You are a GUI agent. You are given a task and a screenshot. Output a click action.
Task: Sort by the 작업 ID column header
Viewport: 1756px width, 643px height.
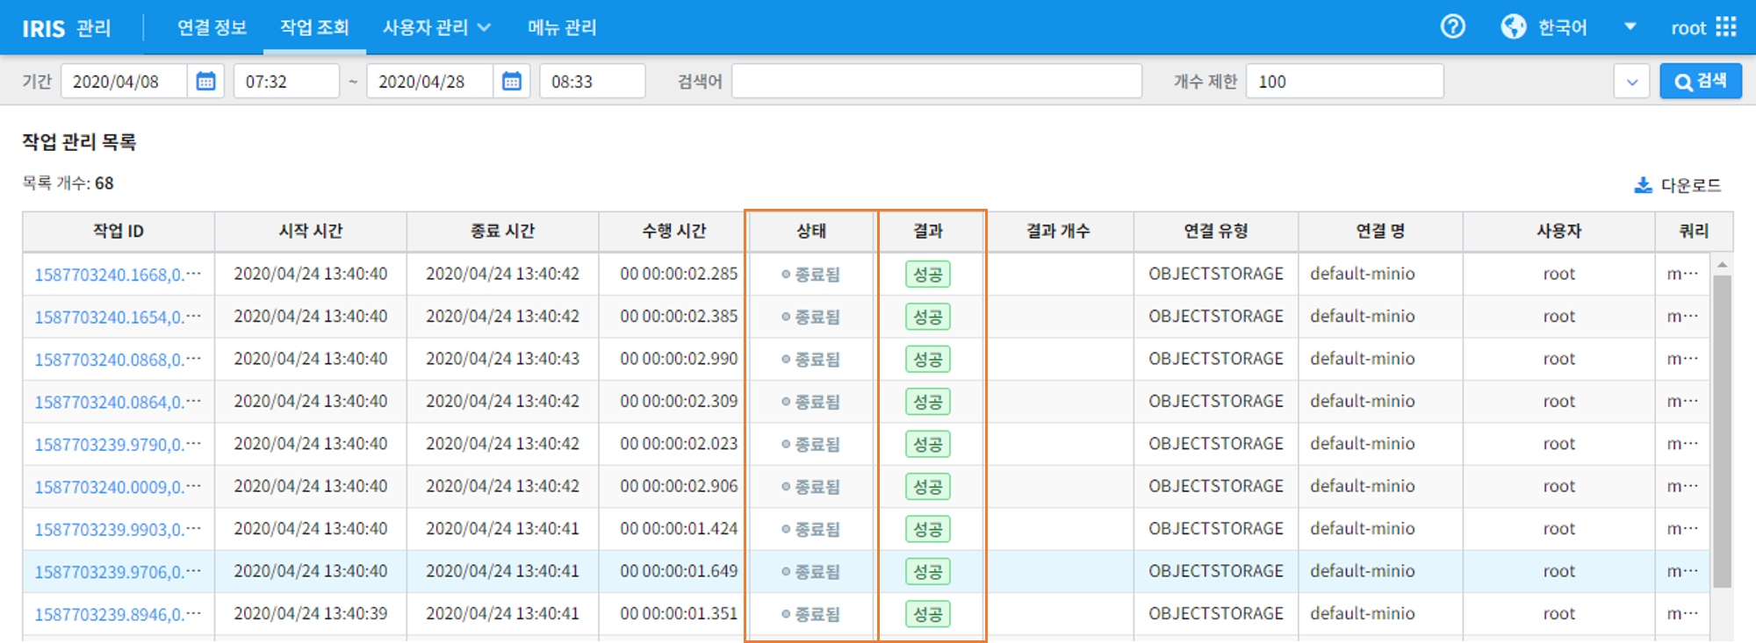coord(119,231)
